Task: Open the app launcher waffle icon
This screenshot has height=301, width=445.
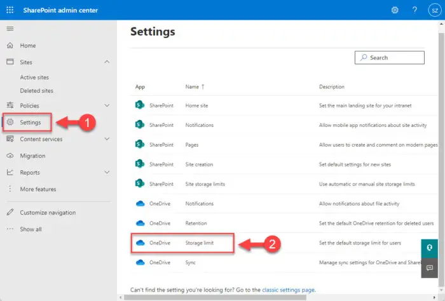Action: tap(10, 10)
